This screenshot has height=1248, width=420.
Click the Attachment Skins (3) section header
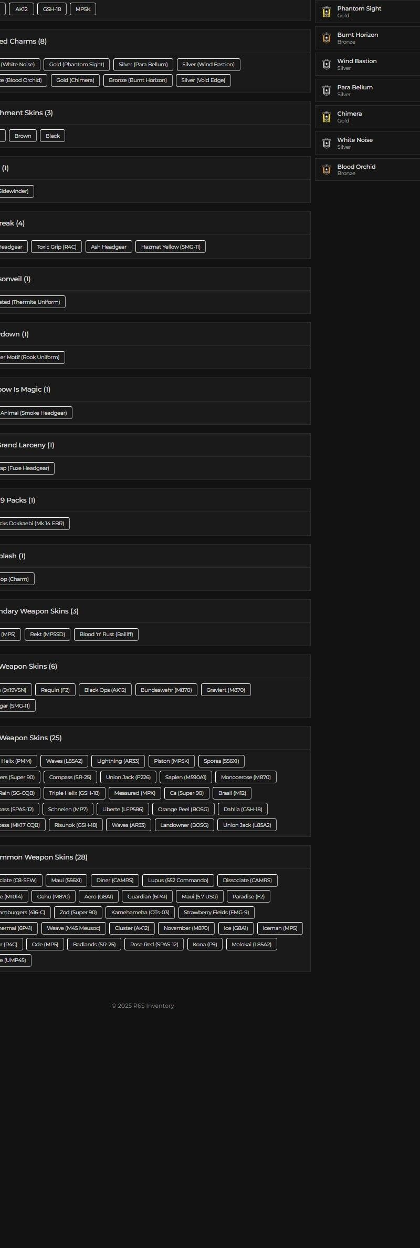click(x=26, y=113)
